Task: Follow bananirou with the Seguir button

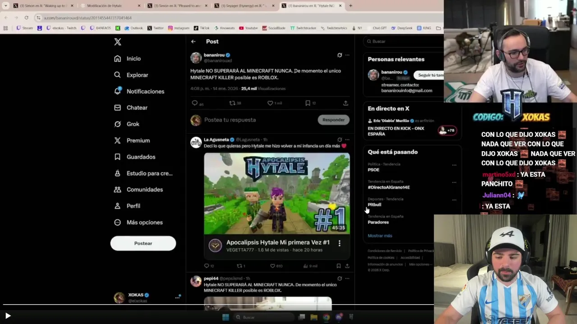Action: (430, 75)
